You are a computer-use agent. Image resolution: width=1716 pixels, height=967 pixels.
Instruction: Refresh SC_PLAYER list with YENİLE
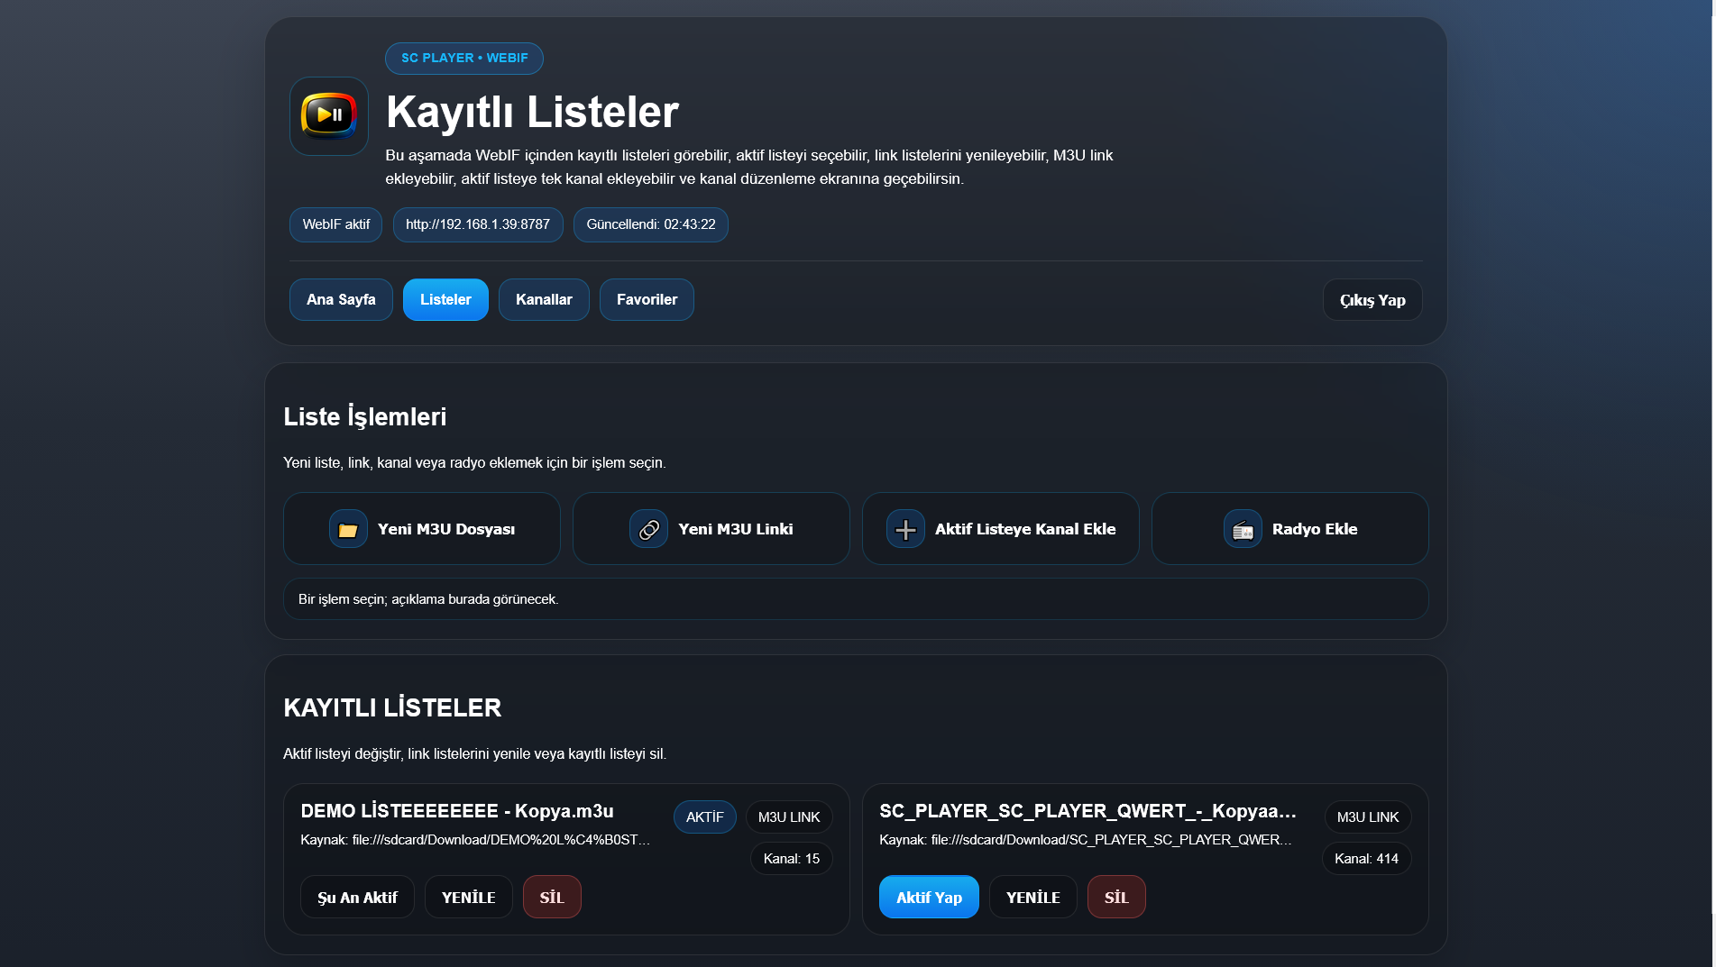(1033, 898)
